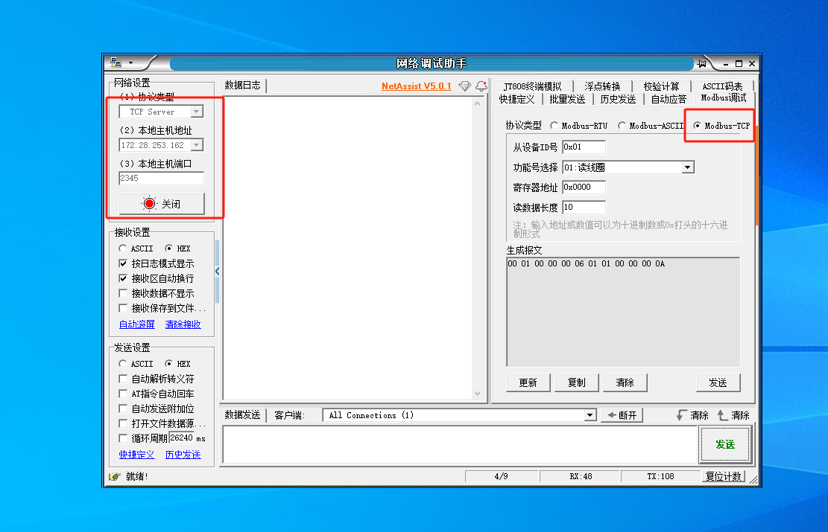Switch to ASCII码表 tab

pos(722,86)
